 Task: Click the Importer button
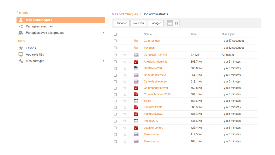(x=122, y=23)
